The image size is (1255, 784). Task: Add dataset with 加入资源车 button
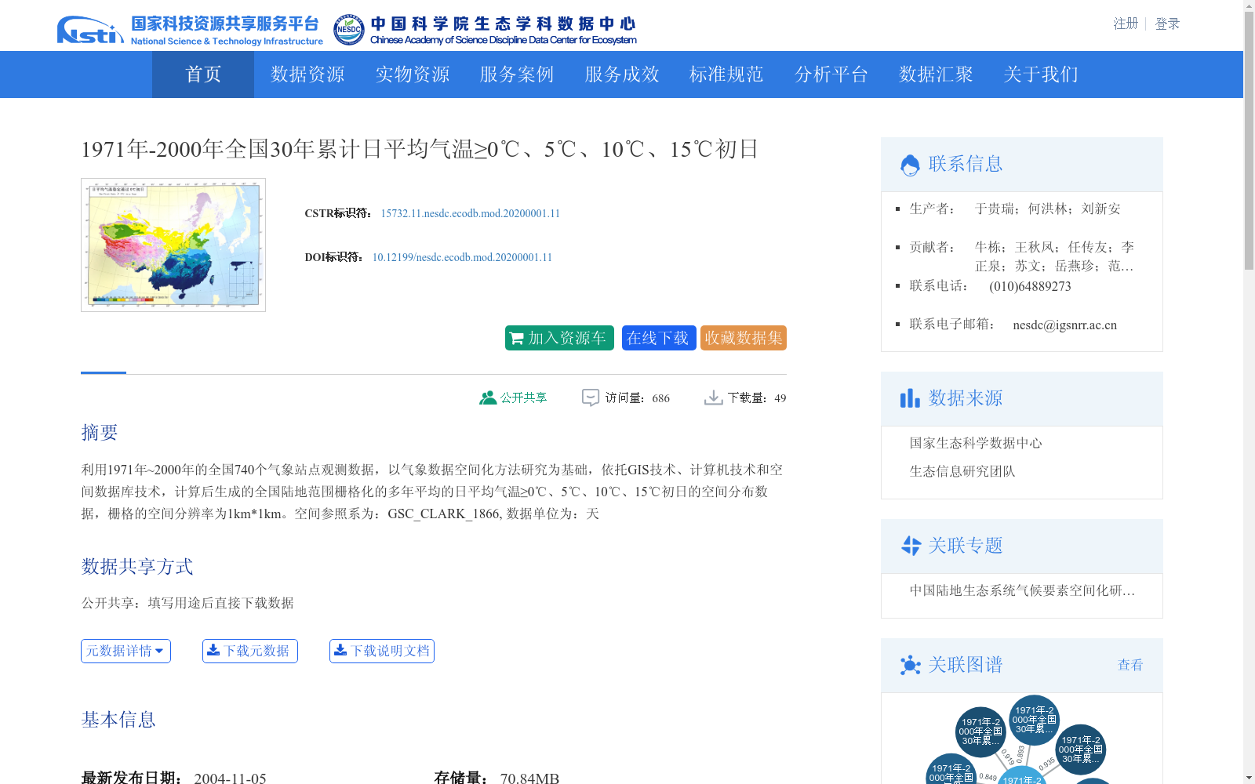click(559, 338)
